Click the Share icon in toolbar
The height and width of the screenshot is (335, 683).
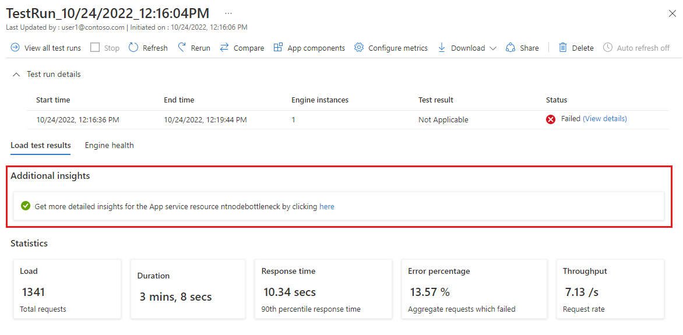[511, 48]
